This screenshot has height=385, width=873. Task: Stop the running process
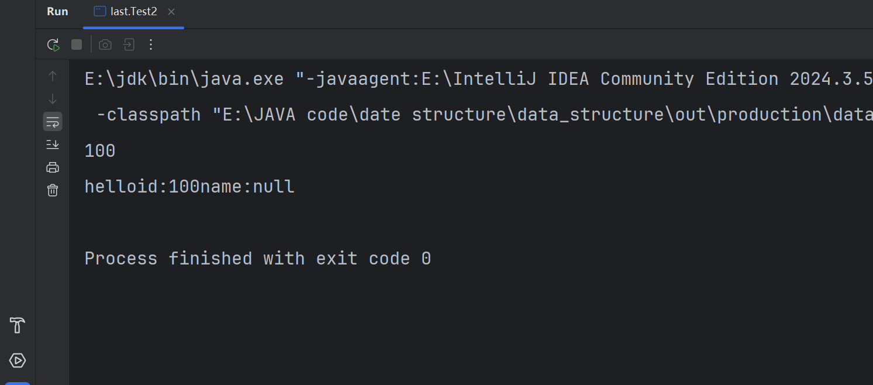[77, 44]
